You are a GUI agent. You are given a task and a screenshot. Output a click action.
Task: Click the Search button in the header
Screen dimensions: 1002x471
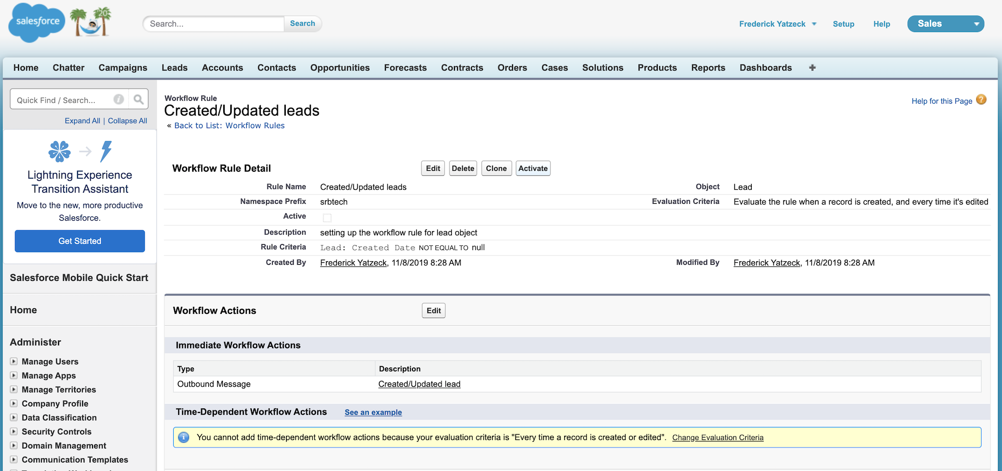pyautogui.click(x=303, y=24)
